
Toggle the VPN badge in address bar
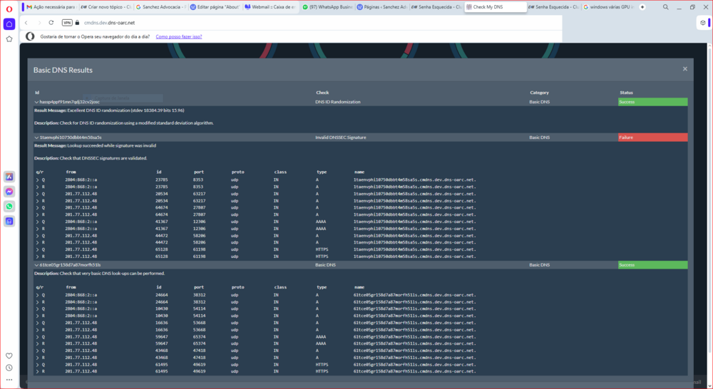point(67,23)
